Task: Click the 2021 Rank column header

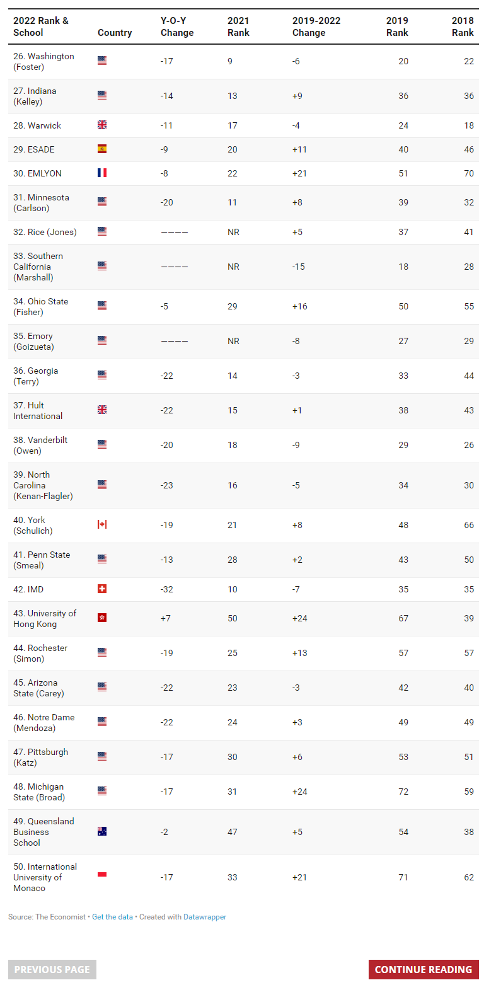Action: click(x=238, y=26)
